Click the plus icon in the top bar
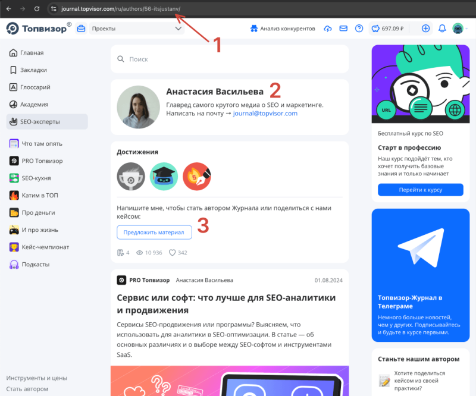 425,28
